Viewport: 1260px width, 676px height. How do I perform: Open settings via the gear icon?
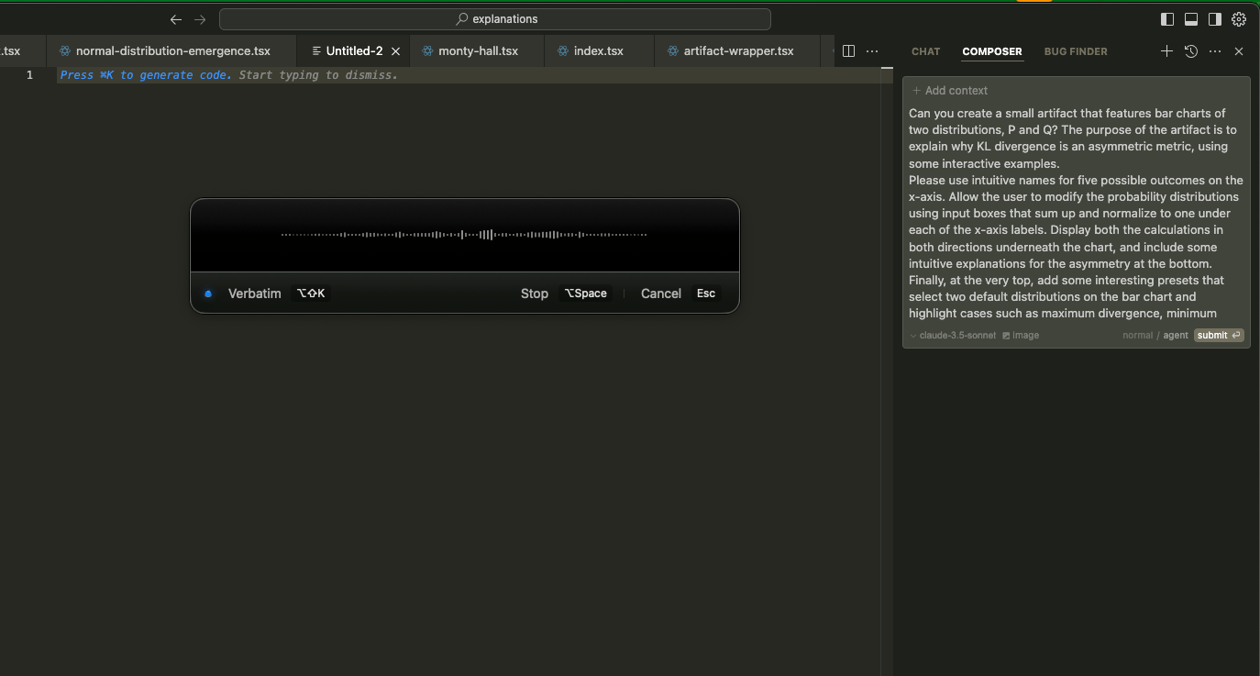[x=1239, y=19]
